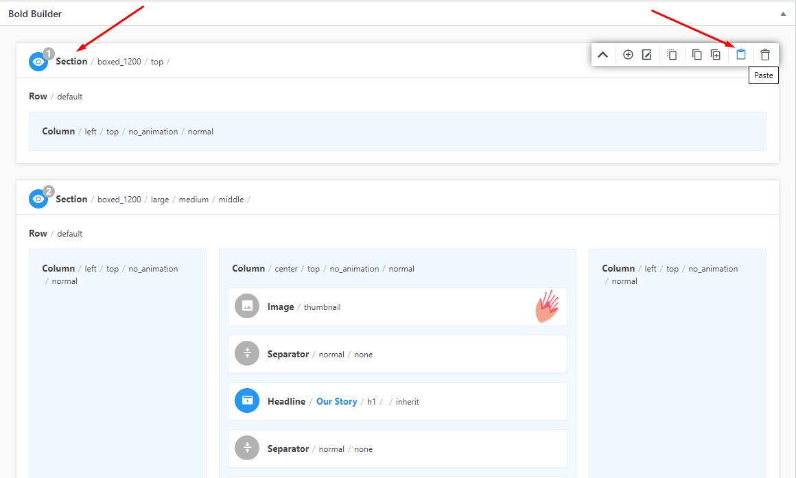
Task: Click the Image element icon
Action: click(x=247, y=306)
